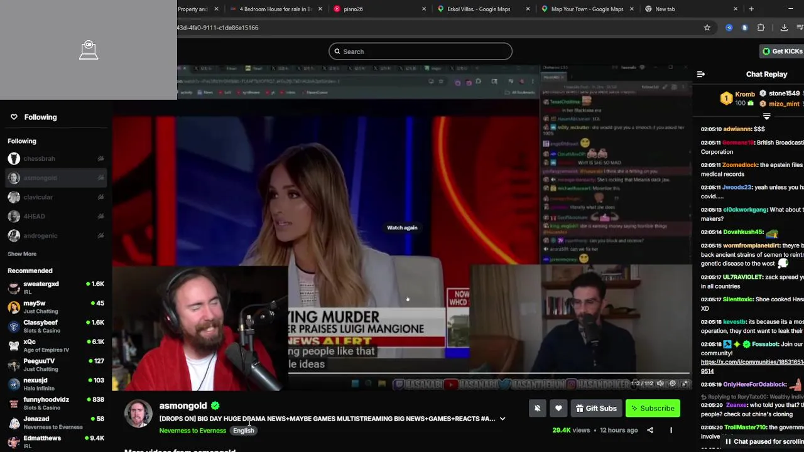Click the Gift Subs button
804x452 pixels.
[596, 409]
